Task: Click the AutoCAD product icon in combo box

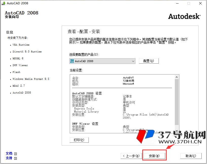Action: 72,61
